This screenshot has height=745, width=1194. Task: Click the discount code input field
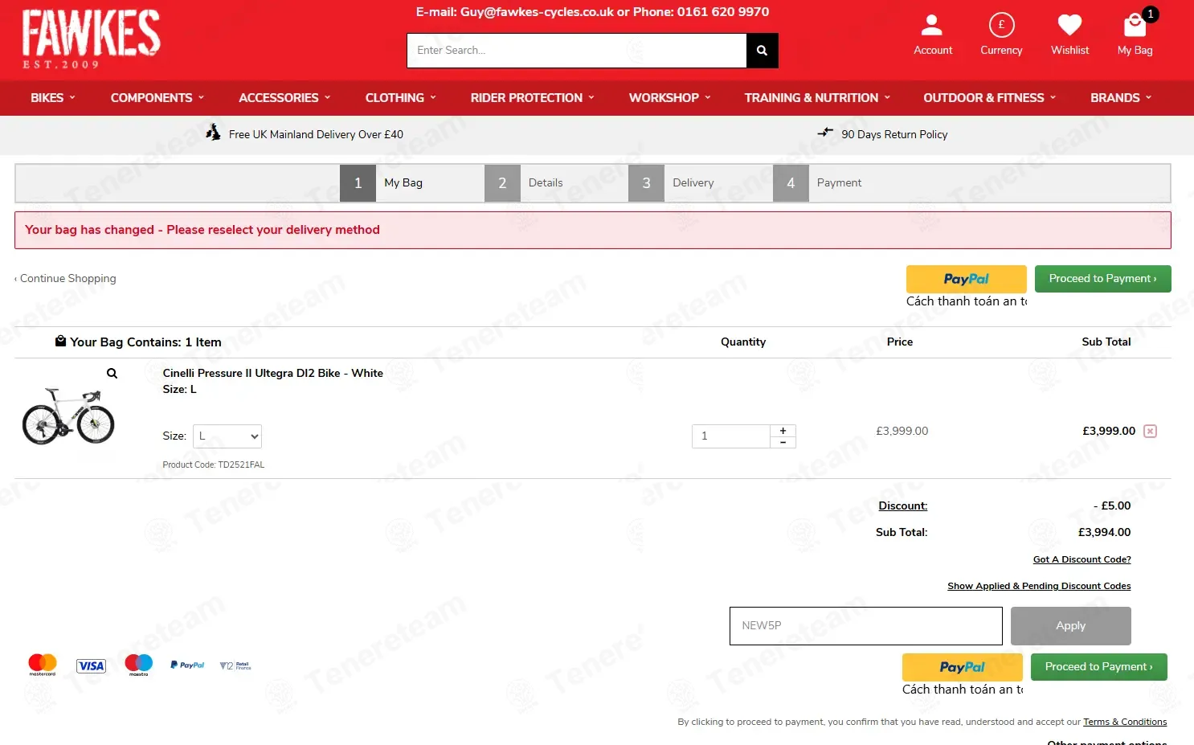click(x=865, y=626)
